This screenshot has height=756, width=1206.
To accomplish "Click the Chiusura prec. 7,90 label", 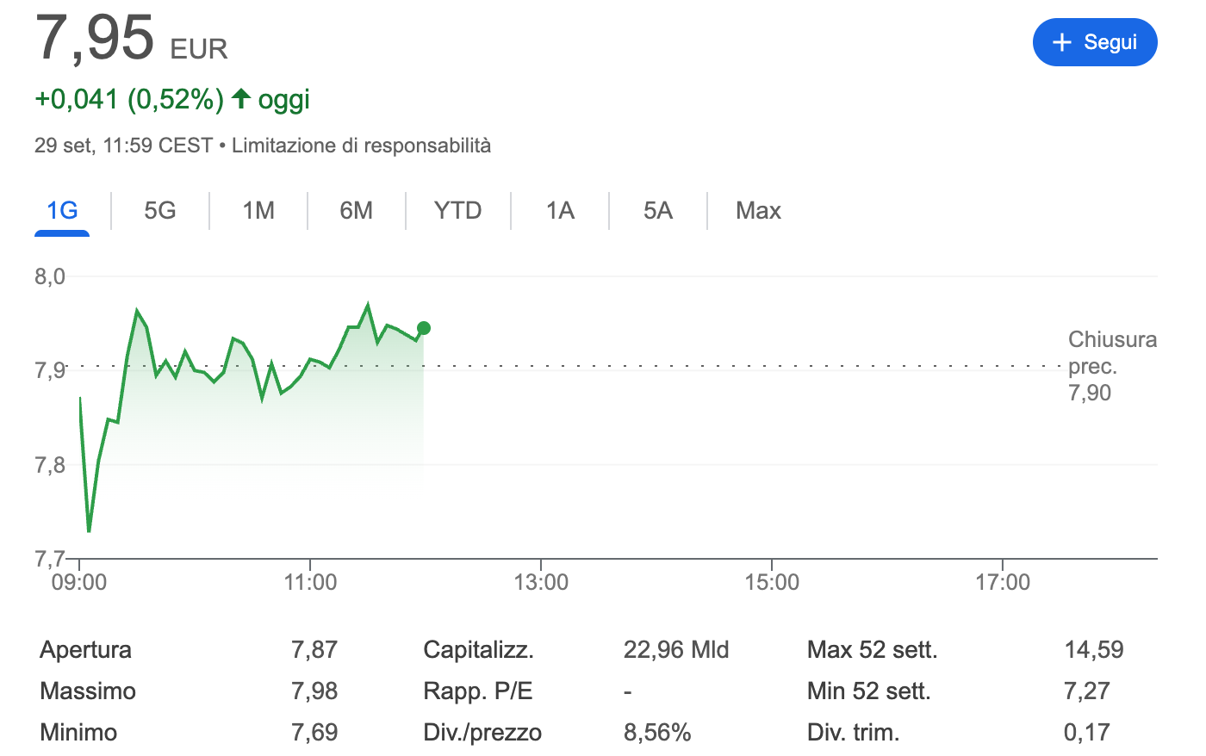I will coord(1112,366).
